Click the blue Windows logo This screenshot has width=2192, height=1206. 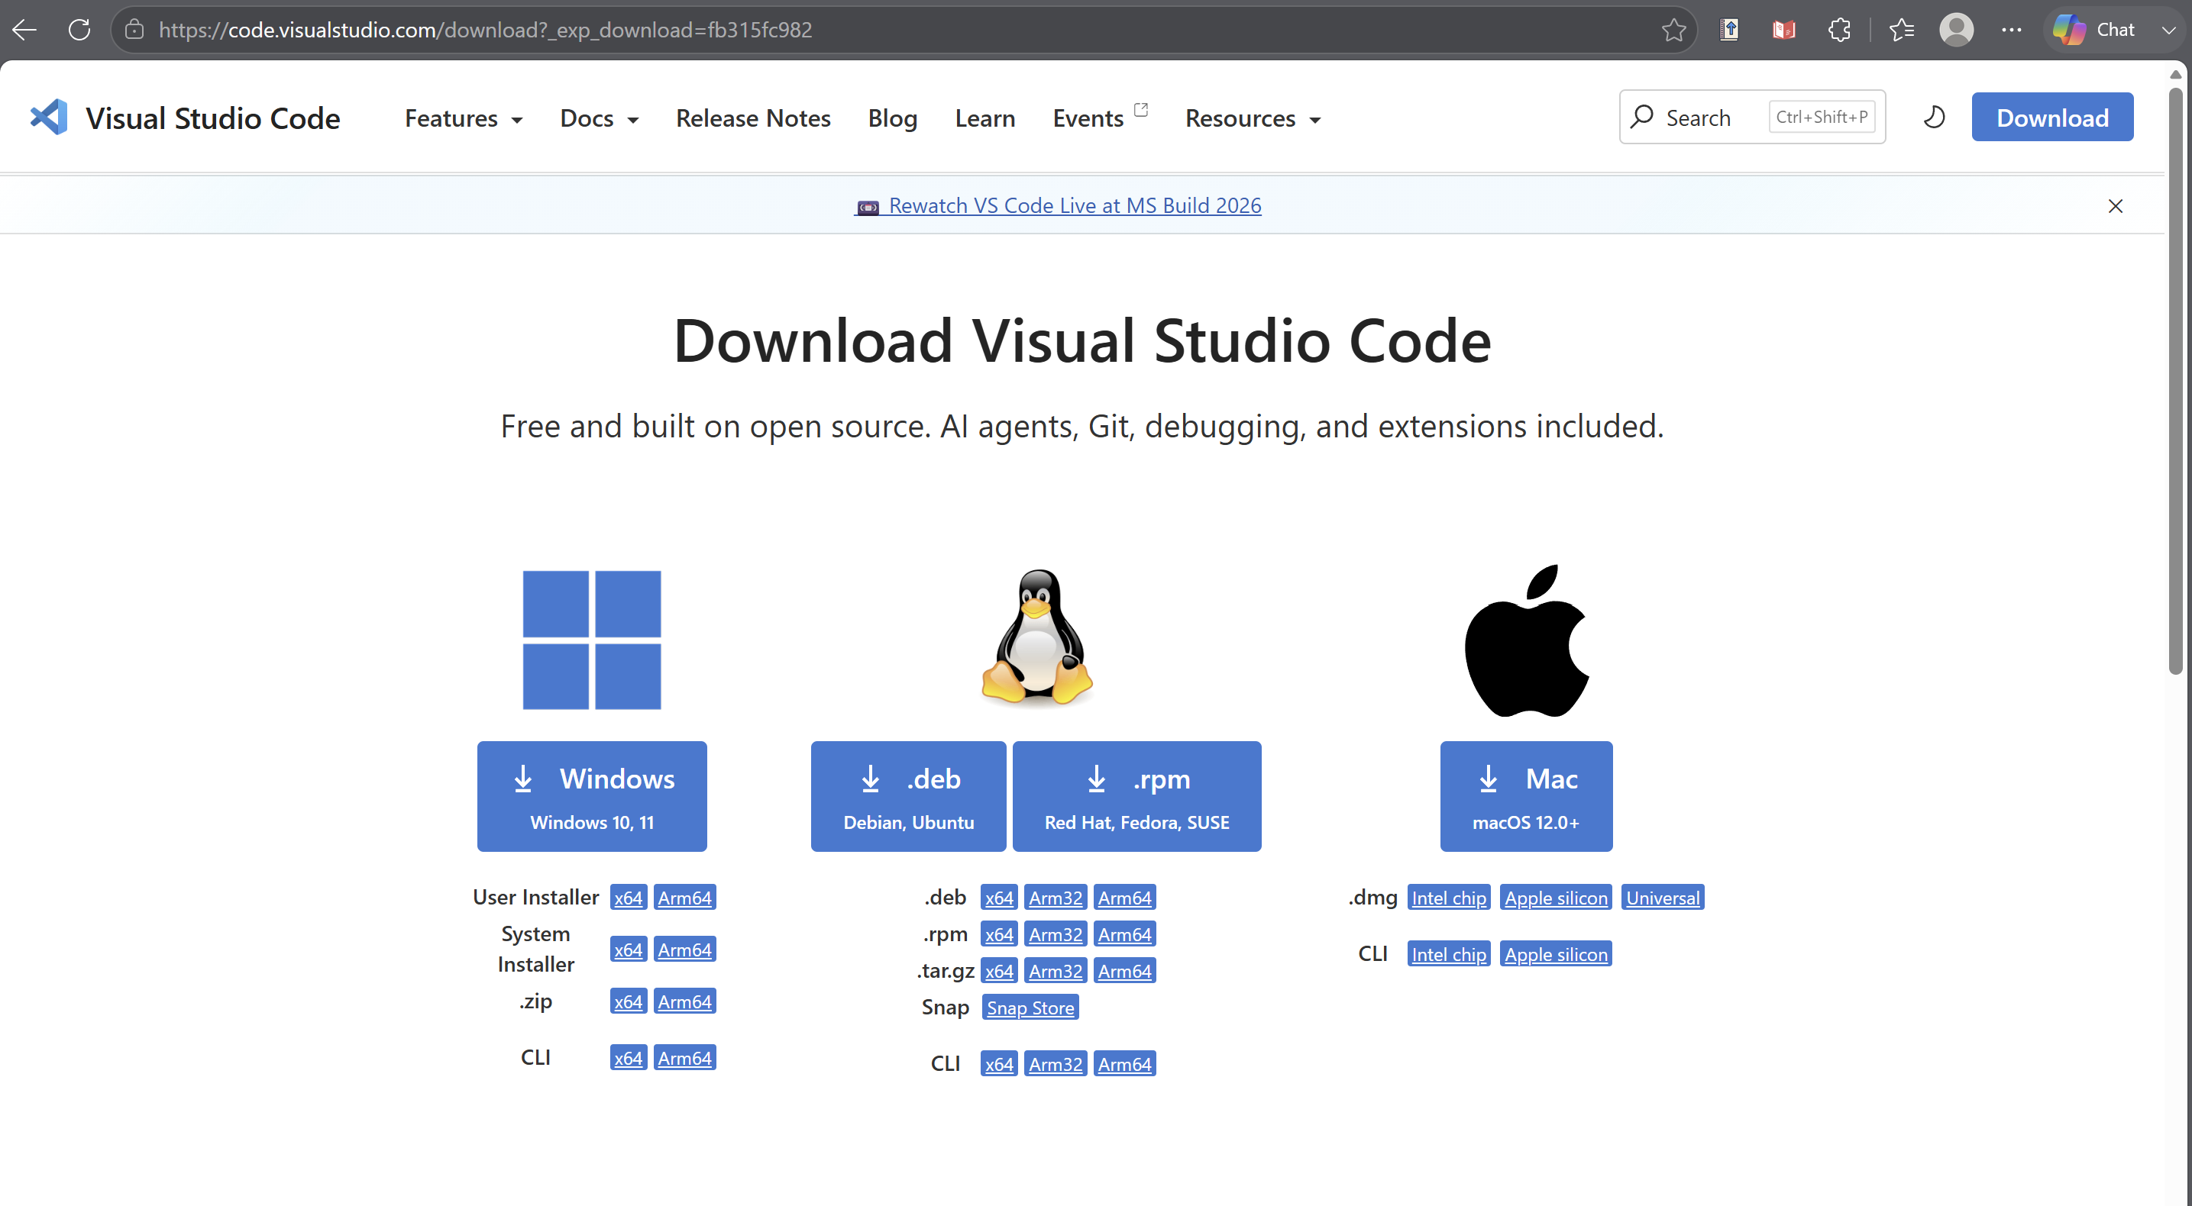click(591, 640)
